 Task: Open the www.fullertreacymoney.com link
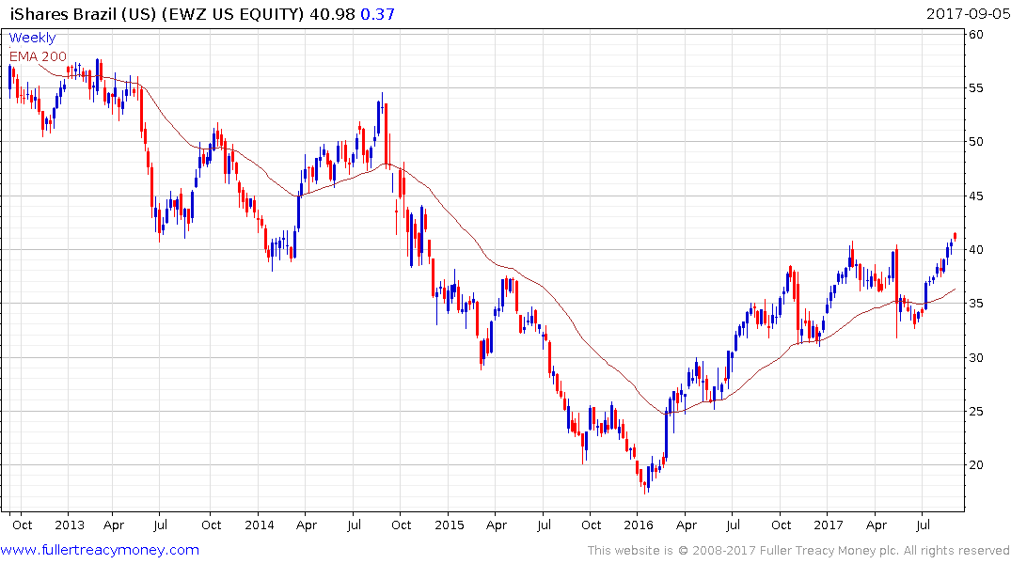tap(100, 550)
